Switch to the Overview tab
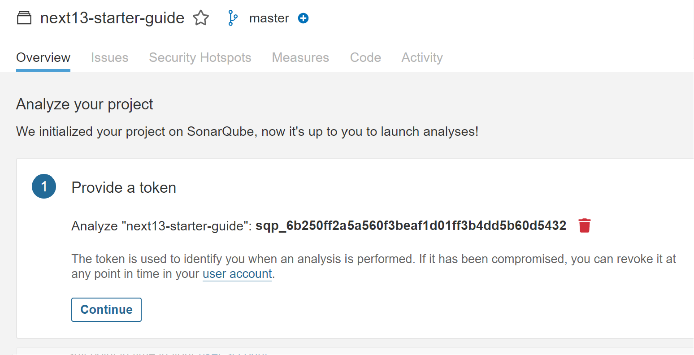Image resolution: width=694 pixels, height=355 pixels. pos(43,58)
